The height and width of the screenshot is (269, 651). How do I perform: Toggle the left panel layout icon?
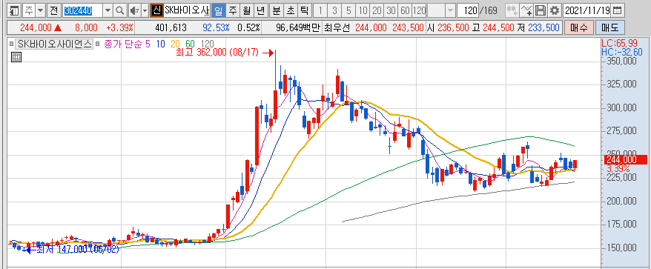[14, 10]
